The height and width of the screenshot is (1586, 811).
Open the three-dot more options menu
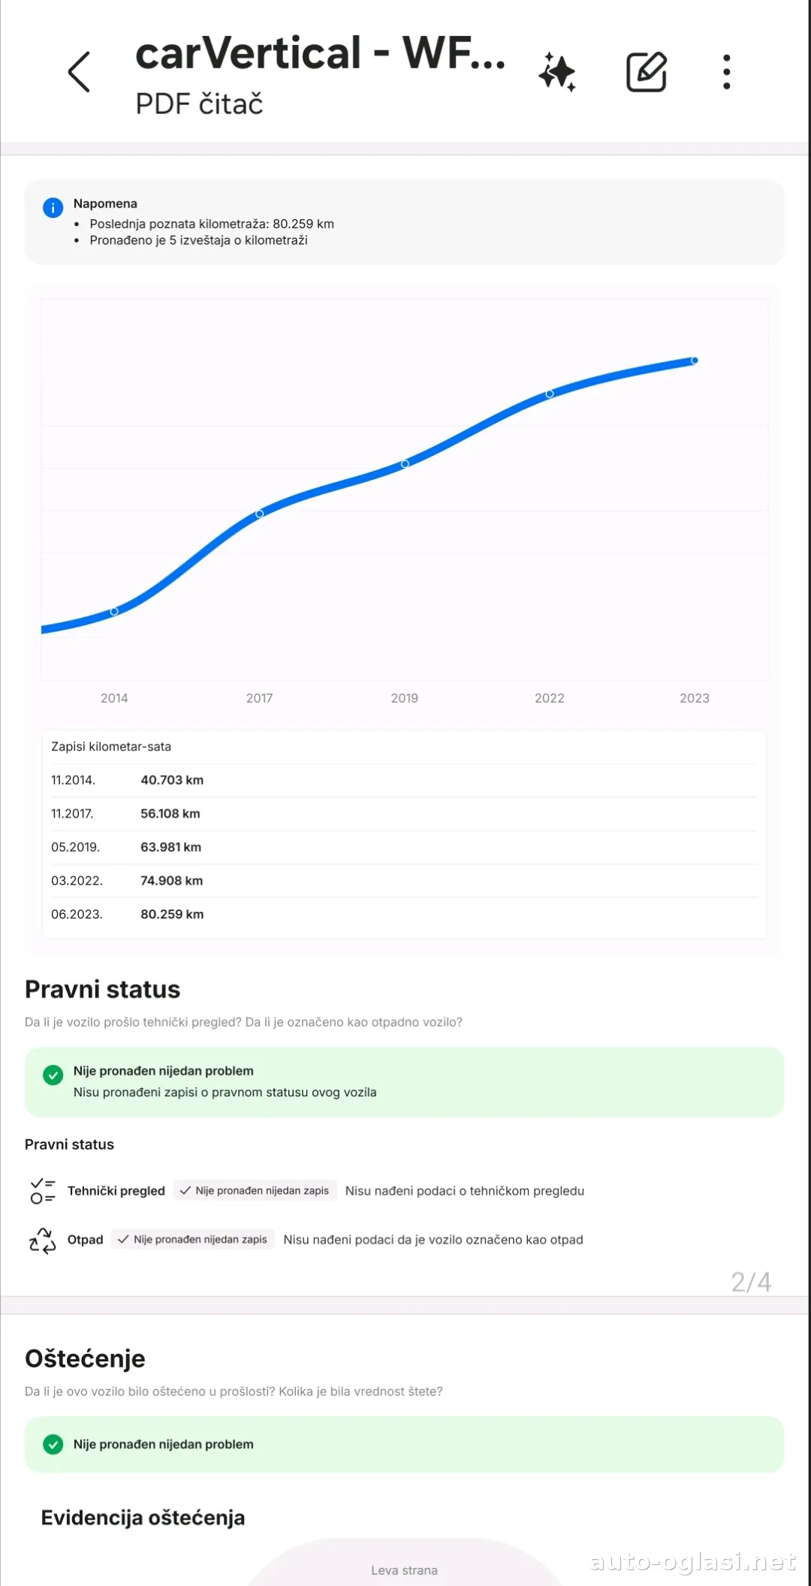pos(726,72)
